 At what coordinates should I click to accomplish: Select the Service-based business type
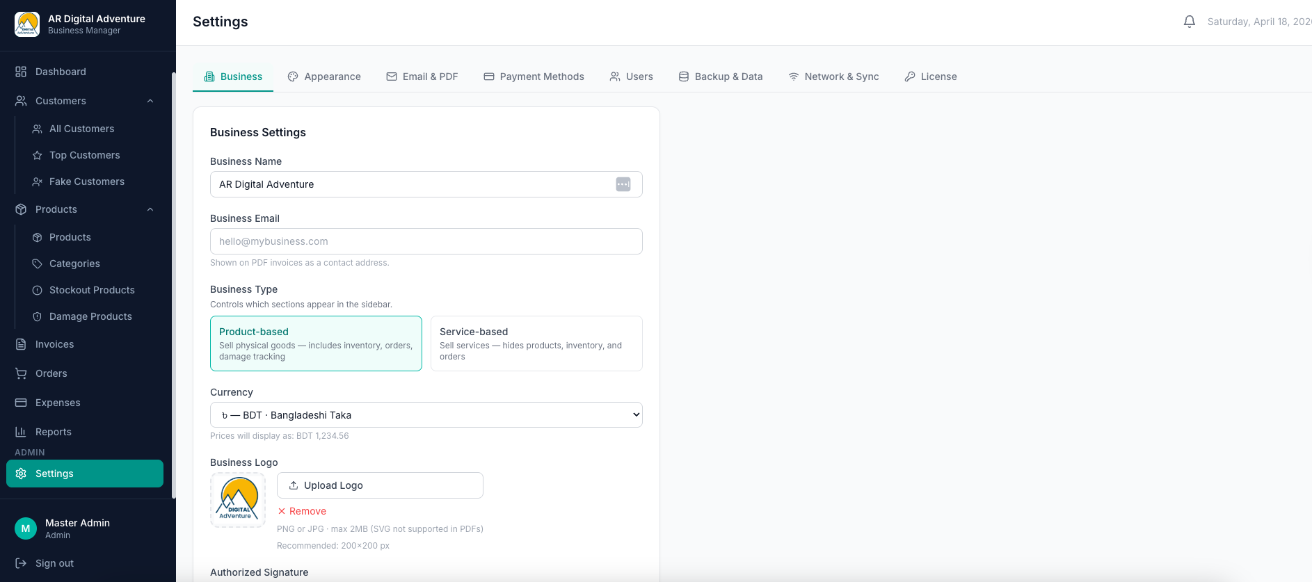pos(536,343)
